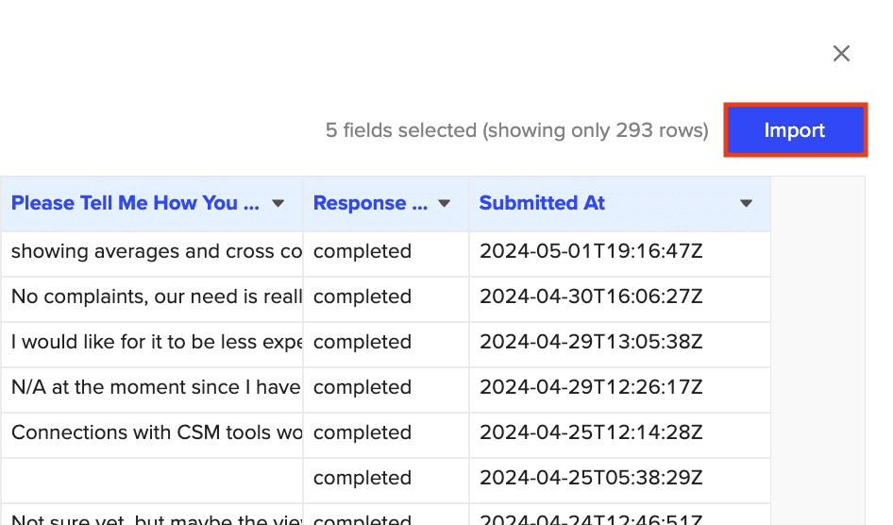Select the "showing averages and cross" cell
Viewport: 893px width, 525px height.
pos(156,251)
